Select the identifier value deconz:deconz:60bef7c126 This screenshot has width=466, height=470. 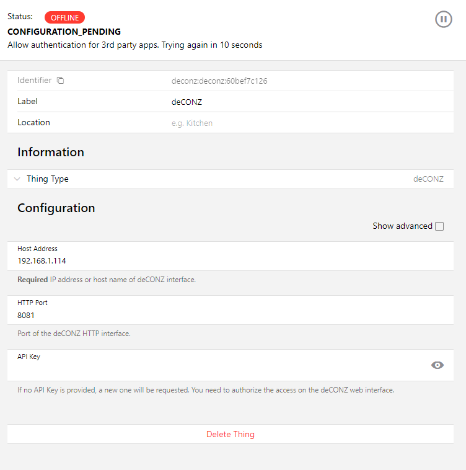pyautogui.click(x=219, y=81)
